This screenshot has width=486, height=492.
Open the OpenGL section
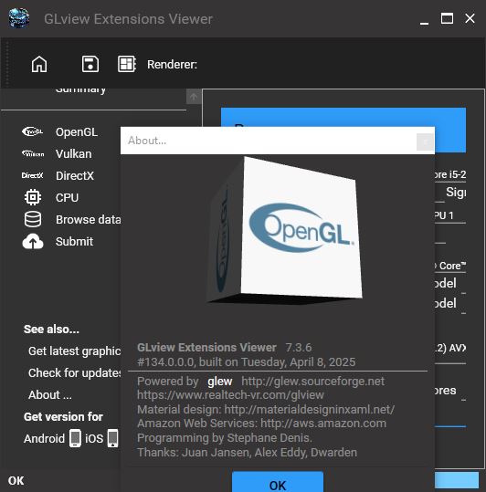point(77,132)
